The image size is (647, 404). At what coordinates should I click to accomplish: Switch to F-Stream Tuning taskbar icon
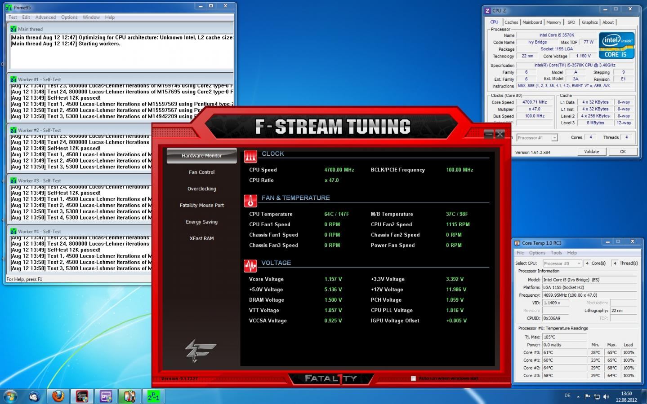click(82, 396)
